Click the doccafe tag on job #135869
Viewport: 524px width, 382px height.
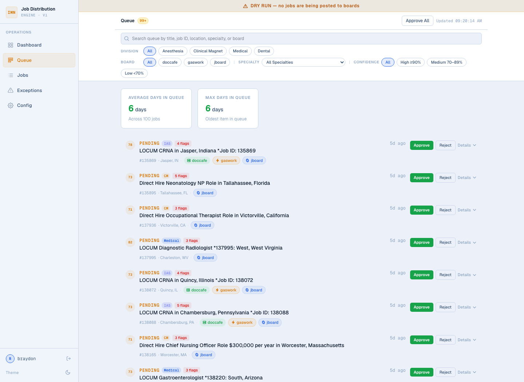(x=196, y=160)
